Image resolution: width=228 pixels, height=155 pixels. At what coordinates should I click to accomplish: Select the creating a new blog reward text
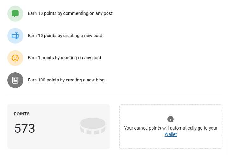coord(66,80)
